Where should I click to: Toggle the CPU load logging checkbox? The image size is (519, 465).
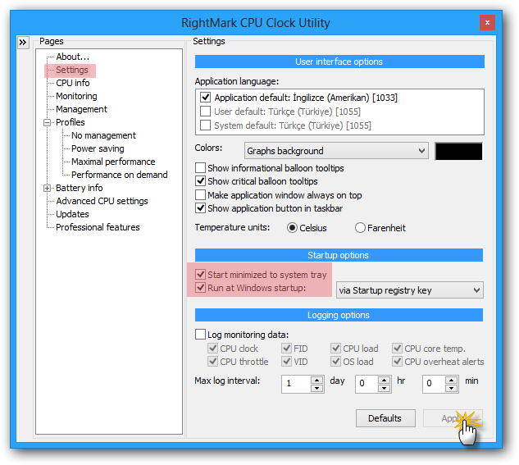[x=335, y=349]
